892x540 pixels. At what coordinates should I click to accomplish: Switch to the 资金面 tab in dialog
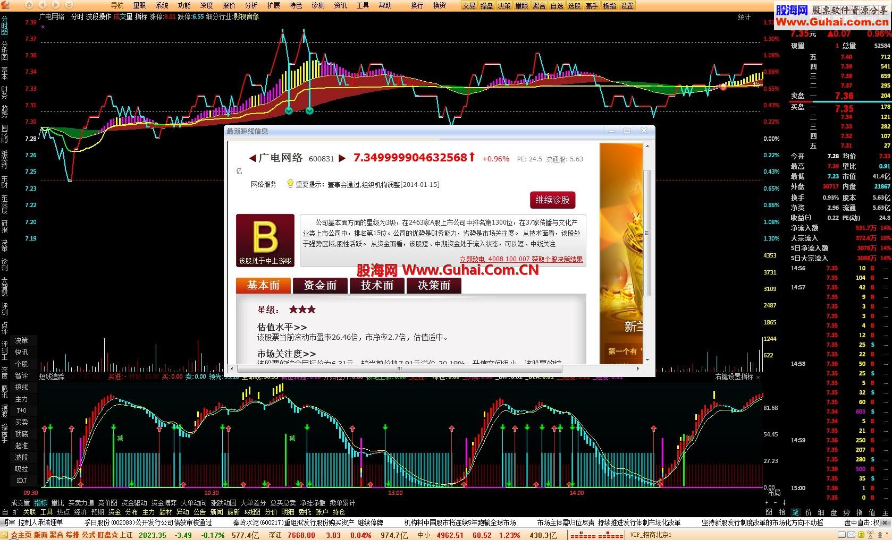320,285
